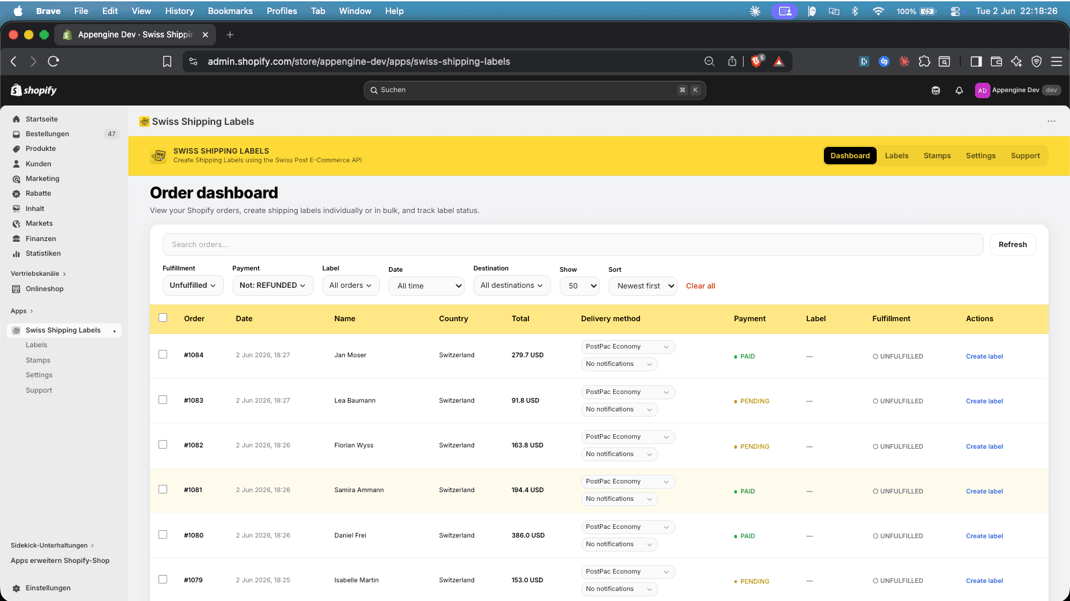Screen dimensions: 1070x601
Task: Open Einstellungen gear icon in sidebar
Action: pos(16,588)
